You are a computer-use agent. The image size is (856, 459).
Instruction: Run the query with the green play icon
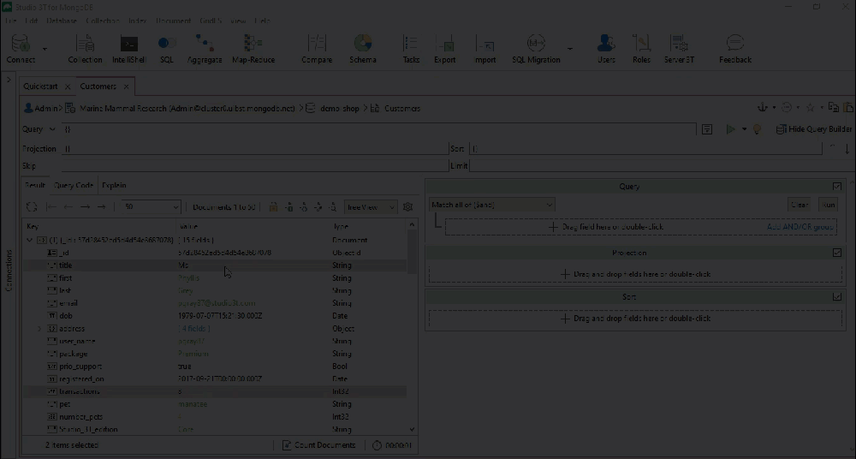pos(730,129)
